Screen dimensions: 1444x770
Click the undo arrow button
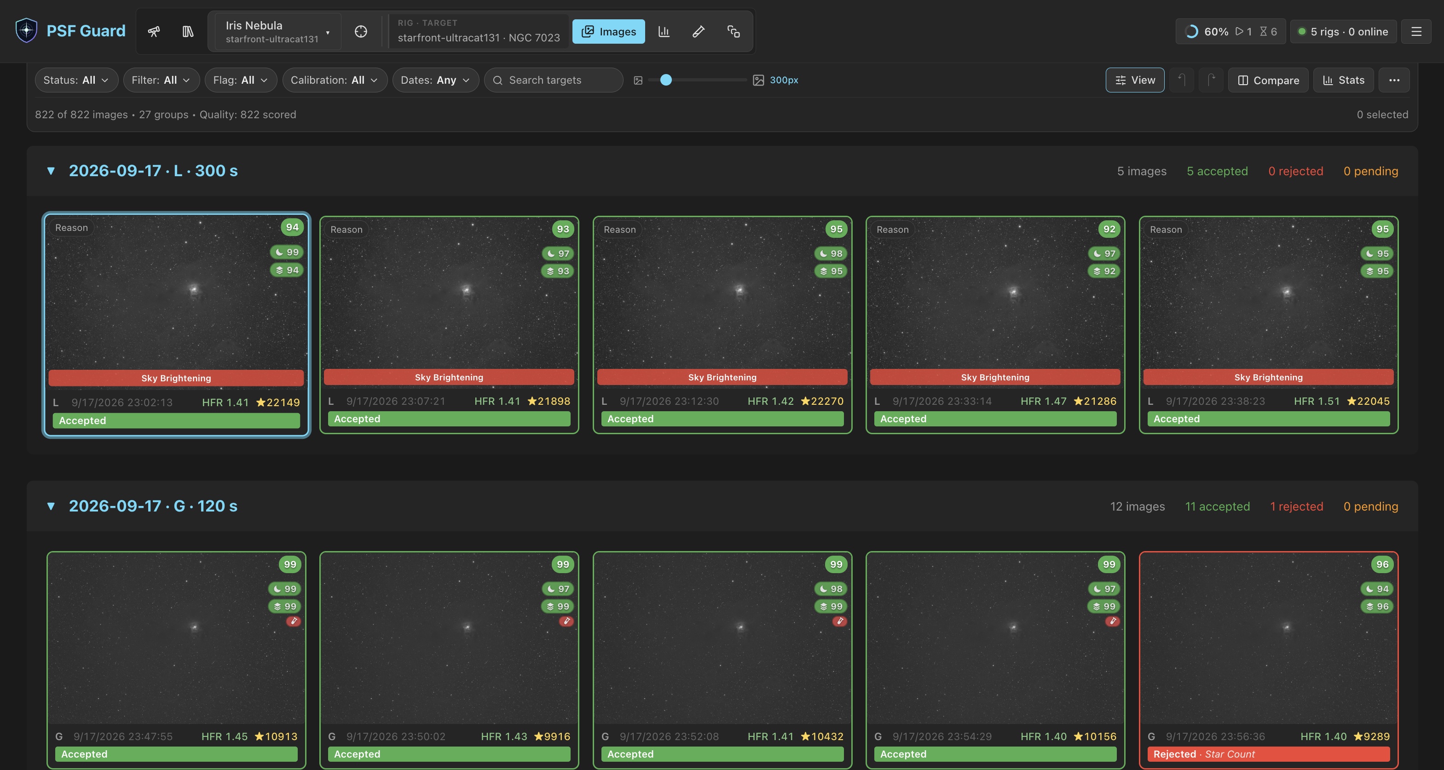[x=1181, y=80]
